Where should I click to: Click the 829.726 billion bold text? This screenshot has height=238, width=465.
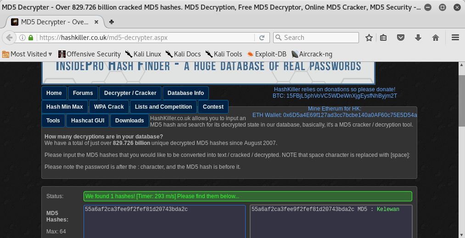pyautogui.click(x=131, y=143)
